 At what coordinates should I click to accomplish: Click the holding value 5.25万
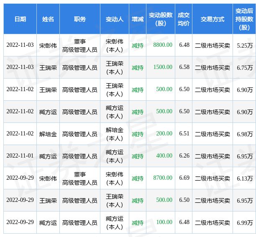[x=245, y=46]
